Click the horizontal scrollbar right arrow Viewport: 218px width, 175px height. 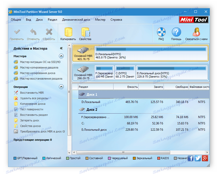pyautogui.click(x=207, y=152)
